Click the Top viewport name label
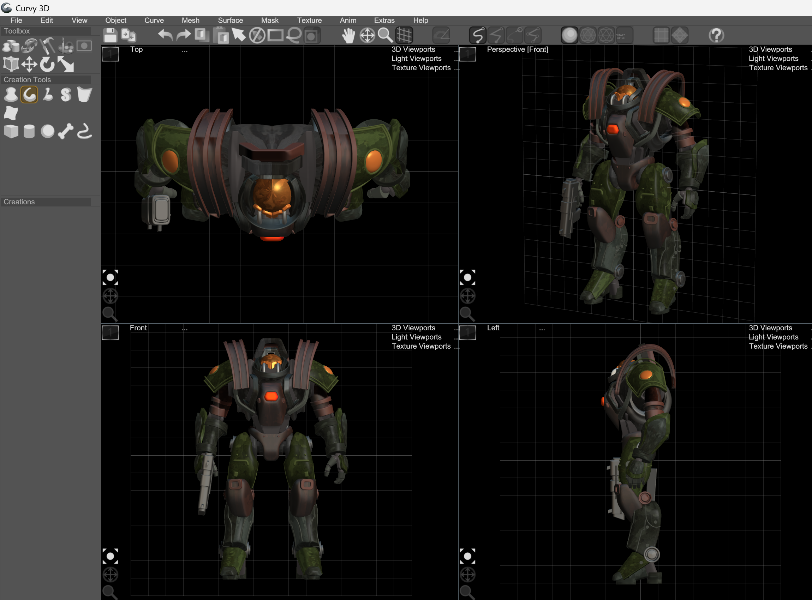The image size is (812, 600). pyautogui.click(x=137, y=49)
